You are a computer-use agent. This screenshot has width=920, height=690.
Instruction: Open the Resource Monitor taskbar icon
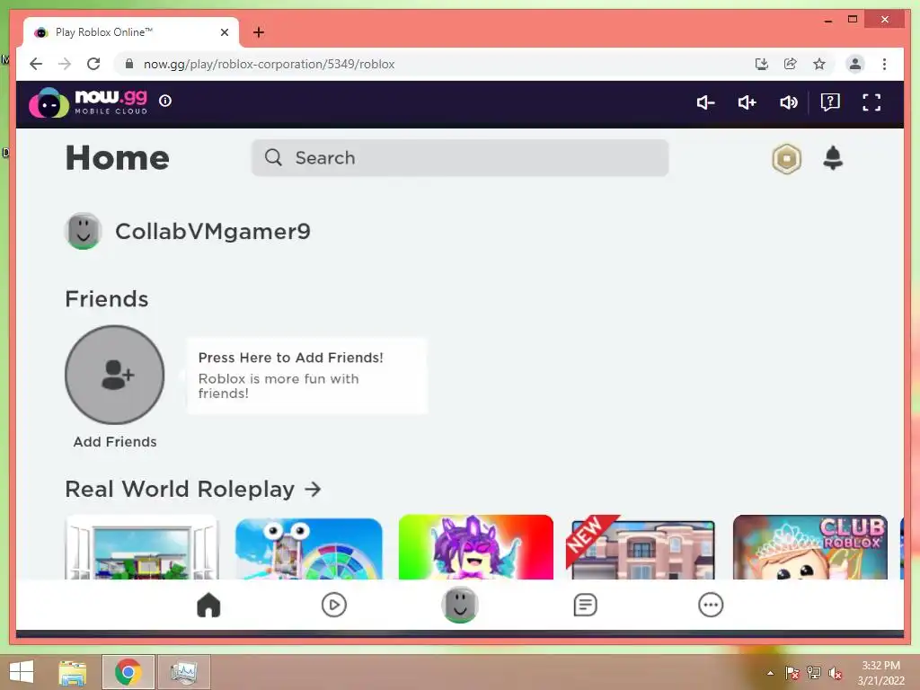[x=183, y=672]
